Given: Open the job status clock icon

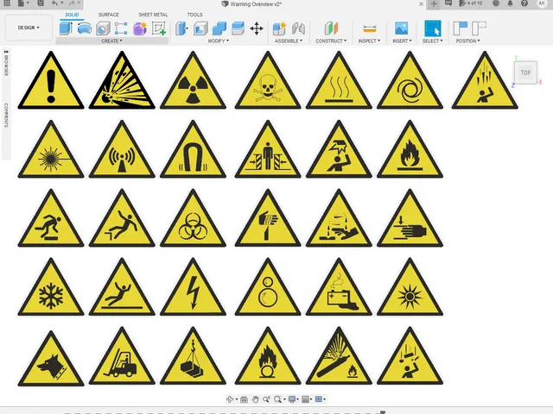Looking at the screenshot, I should pyautogui.click(x=496, y=3).
